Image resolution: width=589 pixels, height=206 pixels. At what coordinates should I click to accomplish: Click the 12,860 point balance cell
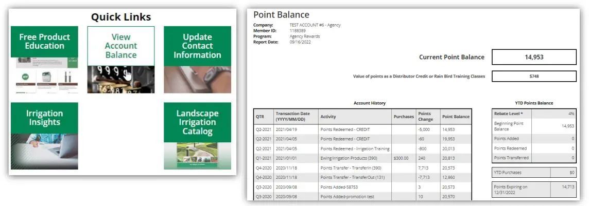coord(456,177)
